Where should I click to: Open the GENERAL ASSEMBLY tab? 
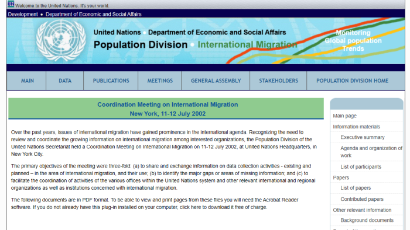[x=216, y=81]
